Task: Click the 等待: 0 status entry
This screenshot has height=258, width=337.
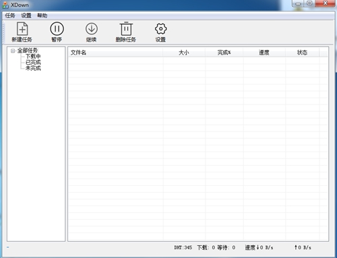Action: (226, 247)
